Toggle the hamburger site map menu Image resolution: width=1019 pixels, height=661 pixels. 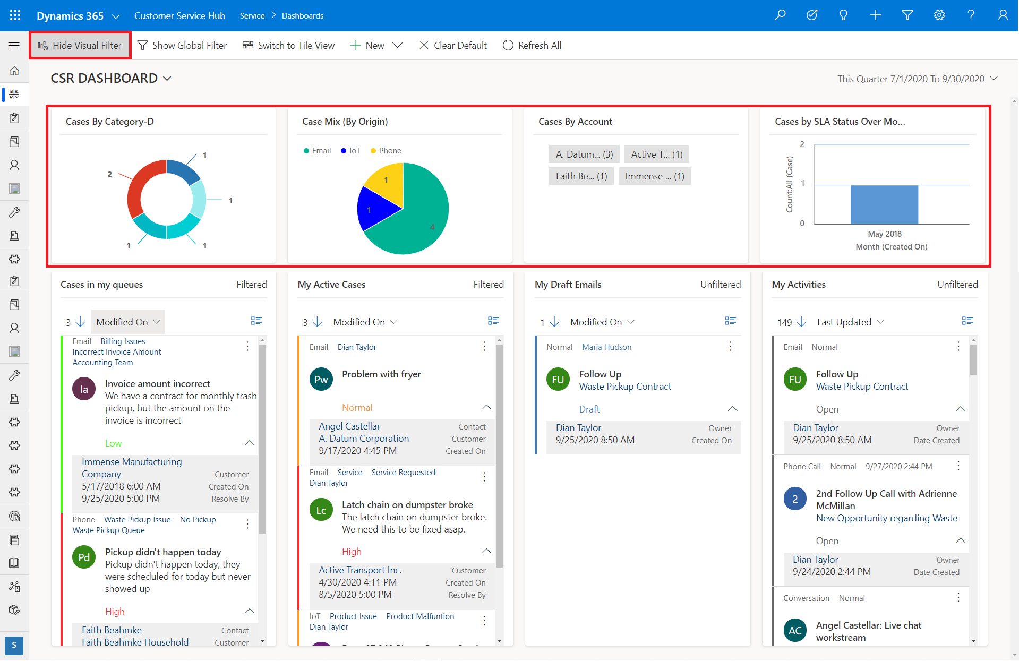(14, 46)
